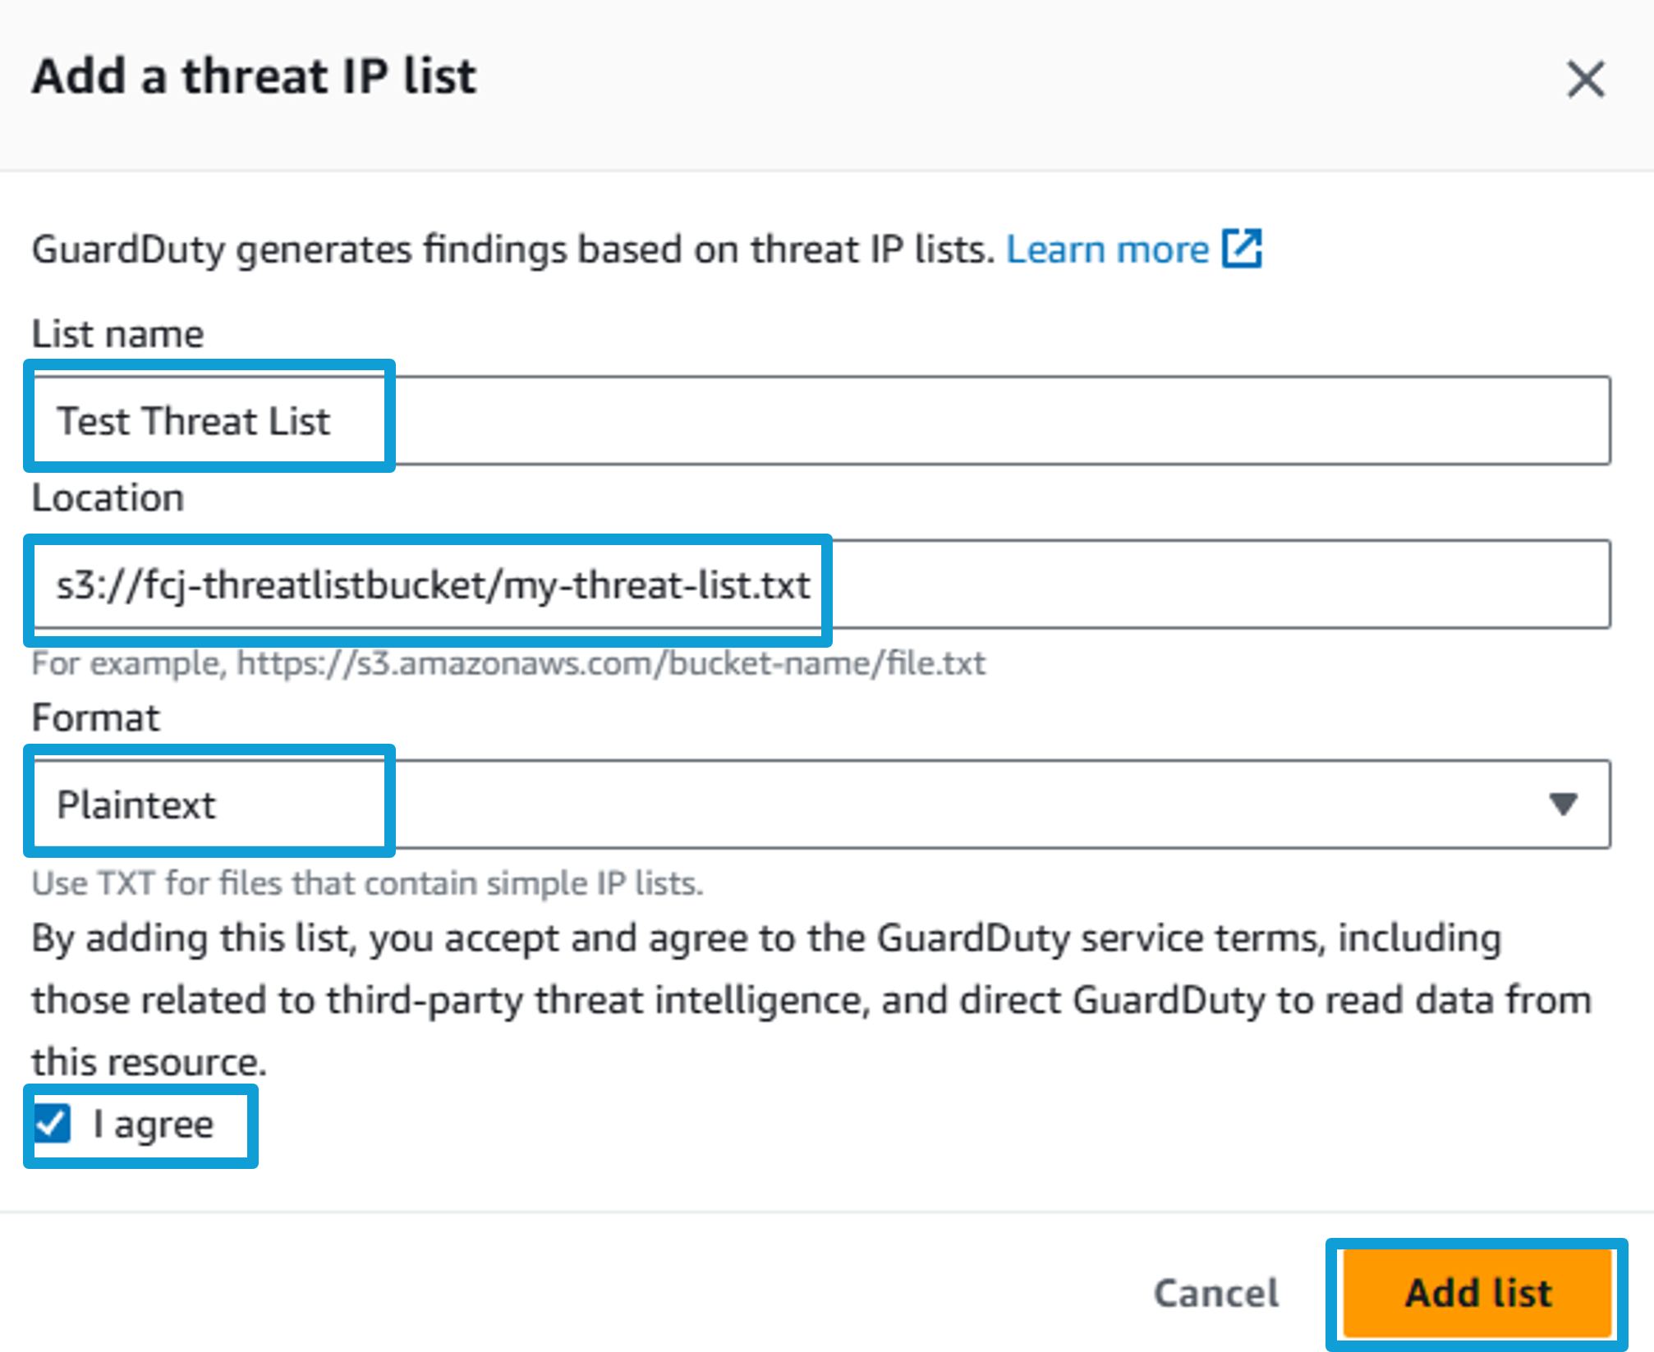Click the 'Location' field label
This screenshot has height=1352, width=1654.
108,498
